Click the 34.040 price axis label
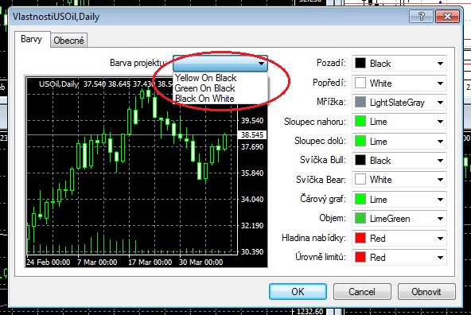Viewport: 471px width, 315px height. coord(252,199)
